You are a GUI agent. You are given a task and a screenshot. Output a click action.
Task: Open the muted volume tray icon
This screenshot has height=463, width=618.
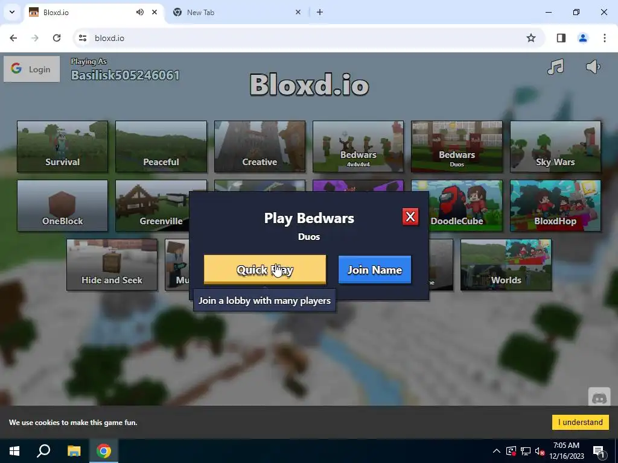[x=540, y=451]
